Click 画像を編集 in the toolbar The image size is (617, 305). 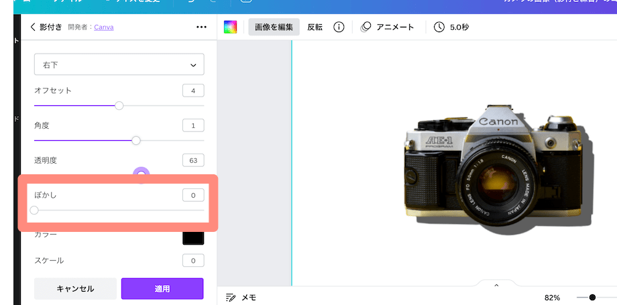[x=274, y=27]
